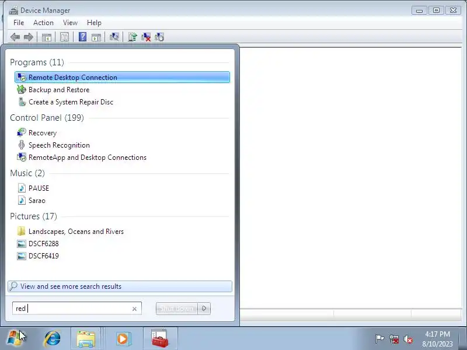Click Scan for hardware changes icon
467x350 pixels.
114,37
